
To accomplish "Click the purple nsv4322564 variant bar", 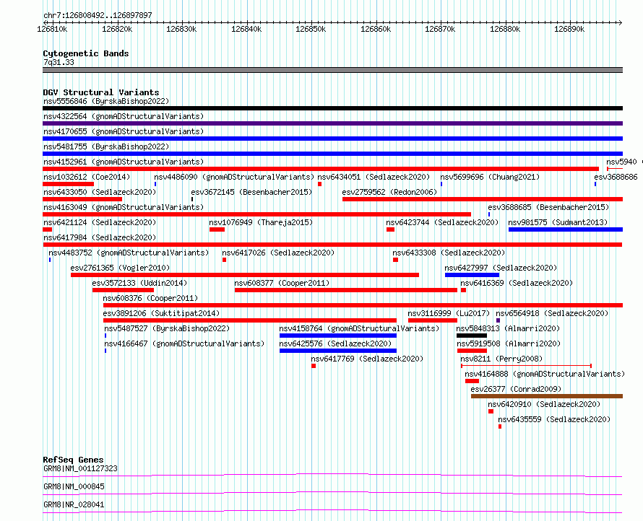I will [332, 123].
